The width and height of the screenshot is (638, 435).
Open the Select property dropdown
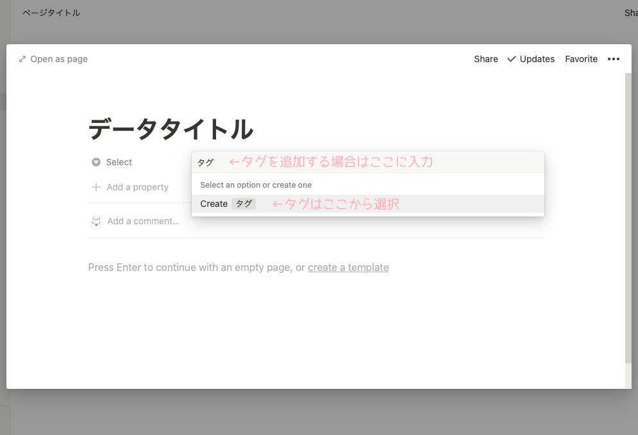[119, 162]
